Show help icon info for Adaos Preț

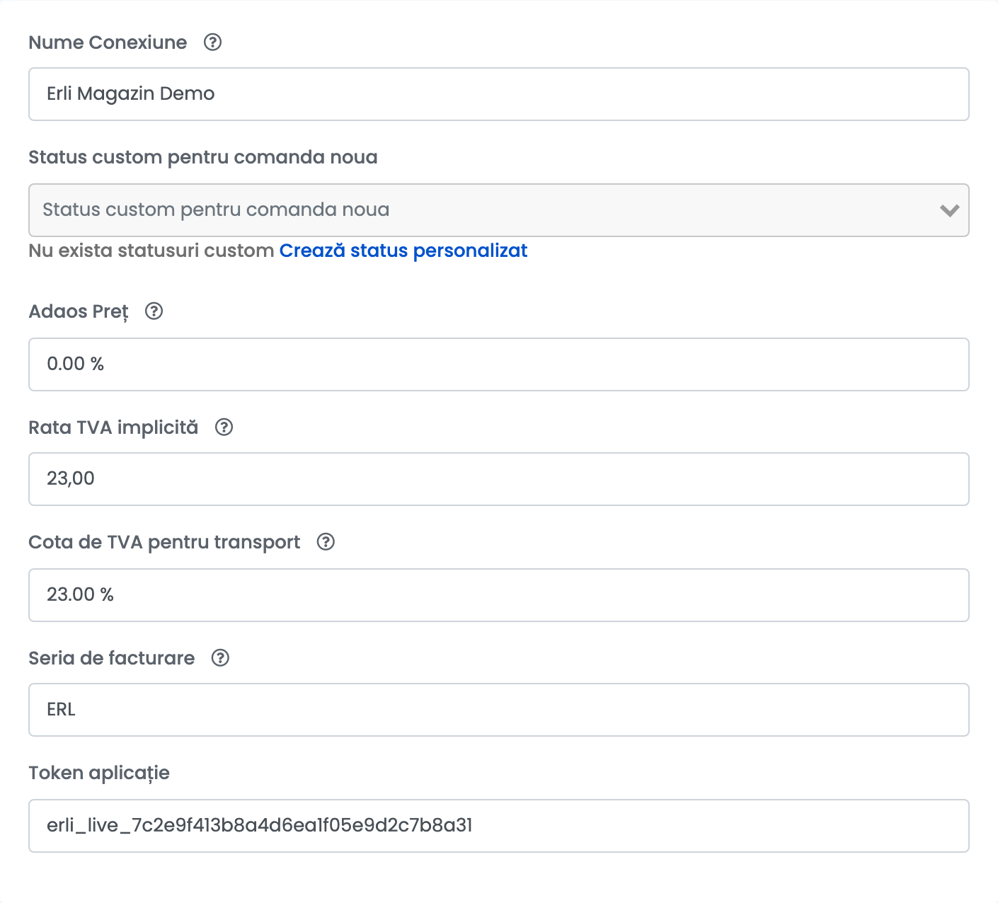[154, 311]
